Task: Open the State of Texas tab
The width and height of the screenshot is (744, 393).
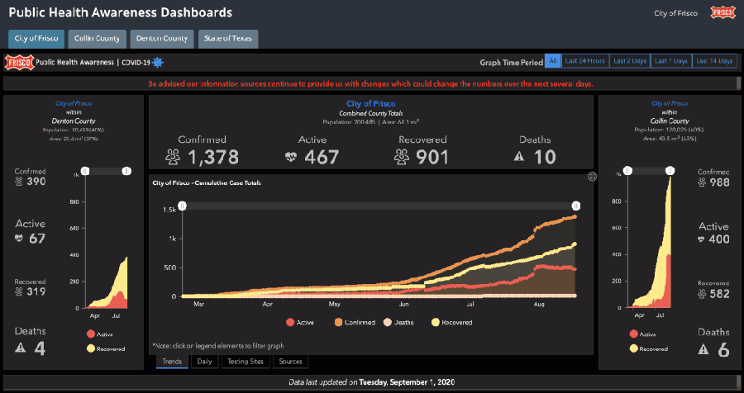Action: [x=228, y=39]
